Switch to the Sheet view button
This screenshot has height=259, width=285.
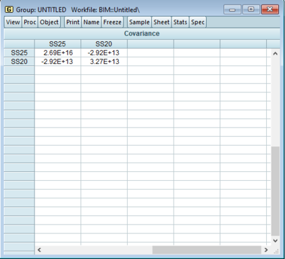pyautogui.click(x=161, y=22)
